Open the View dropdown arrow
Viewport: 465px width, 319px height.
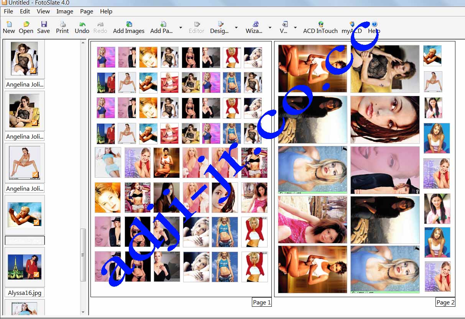tap(295, 28)
